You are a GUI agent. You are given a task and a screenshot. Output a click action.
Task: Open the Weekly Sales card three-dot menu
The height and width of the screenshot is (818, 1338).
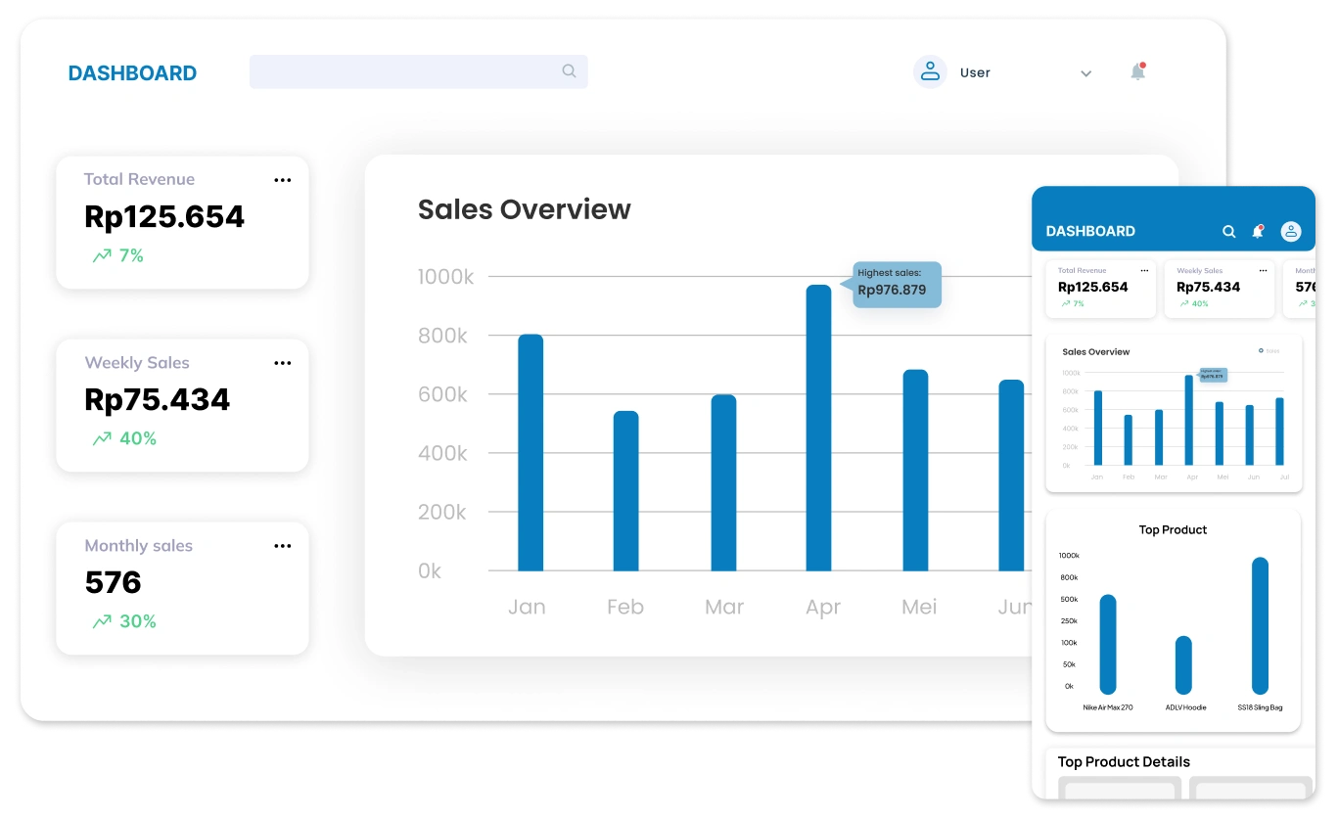283,363
